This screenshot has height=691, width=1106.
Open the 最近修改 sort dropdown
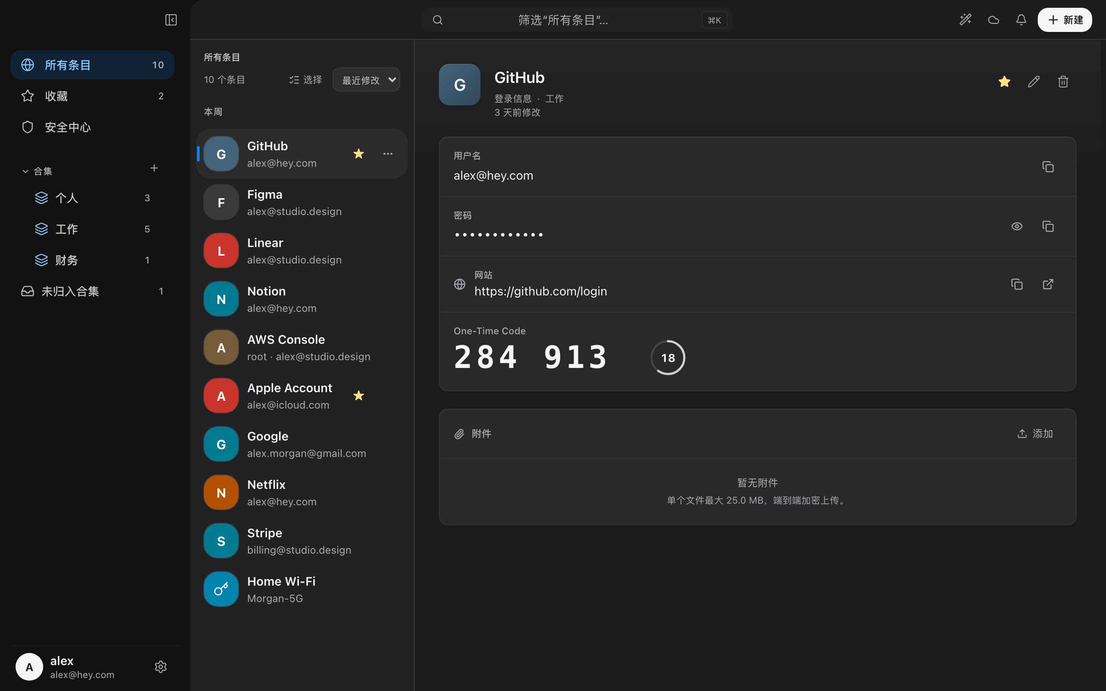366,79
